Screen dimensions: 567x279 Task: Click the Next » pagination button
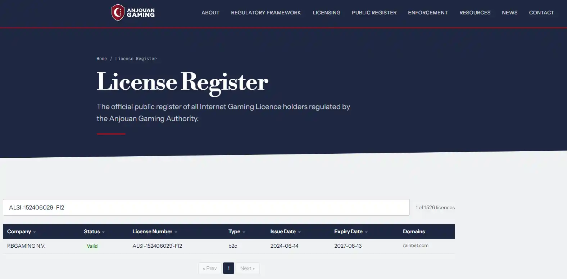click(x=248, y=268)
